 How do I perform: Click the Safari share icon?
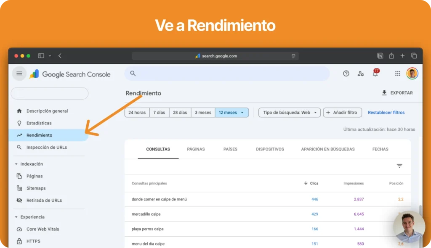(391, 56)
